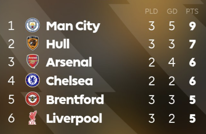Image resolution: width=206 pixels, height=134 pixels.
Task: Click the PLD column header
Action: point(152,11)
